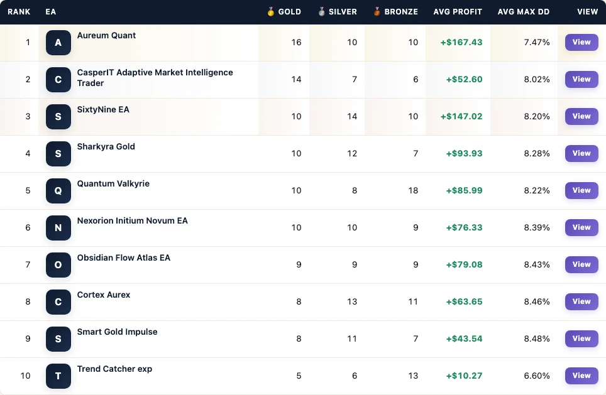Select Obsidian Flow Atlas EA name

pyautogui.click(x=124, y=258)
